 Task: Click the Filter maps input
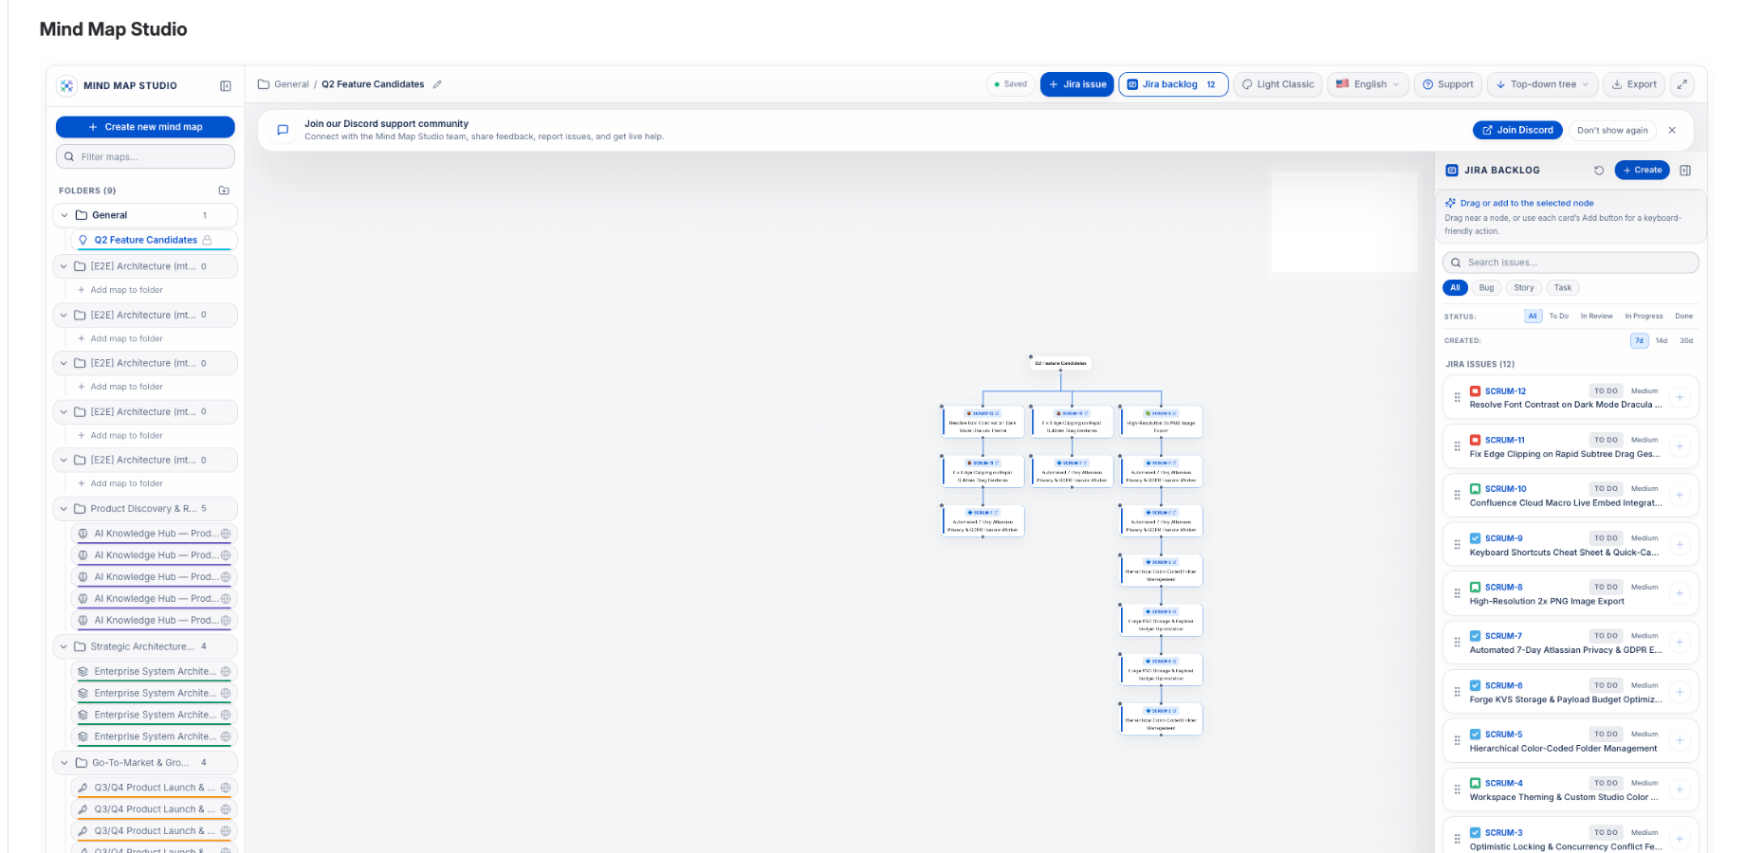pos(145,156)
